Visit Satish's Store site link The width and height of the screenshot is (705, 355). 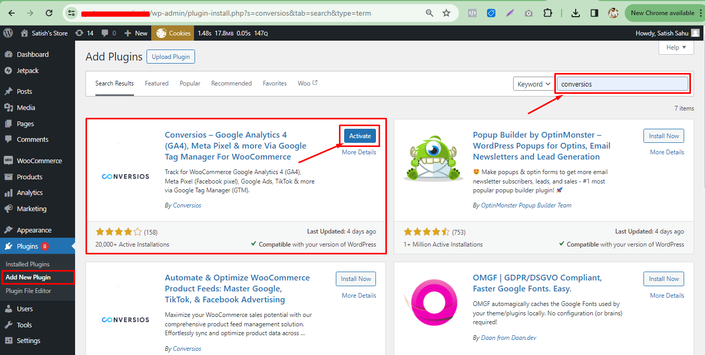[44, 33]
